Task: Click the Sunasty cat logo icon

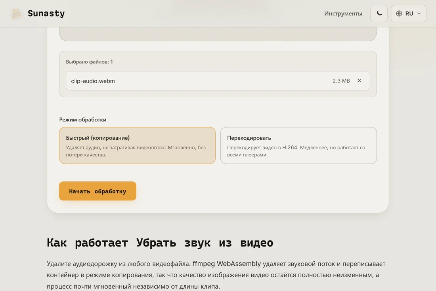Action: tap(16, 13)
